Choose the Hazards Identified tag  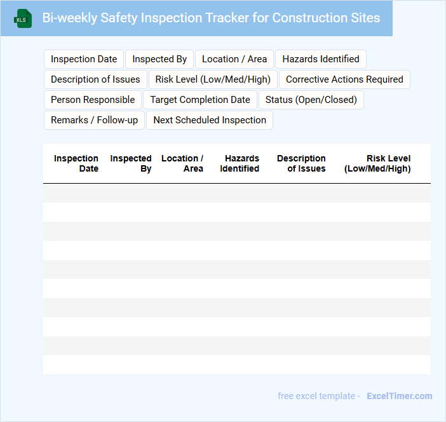click(321, 59)
